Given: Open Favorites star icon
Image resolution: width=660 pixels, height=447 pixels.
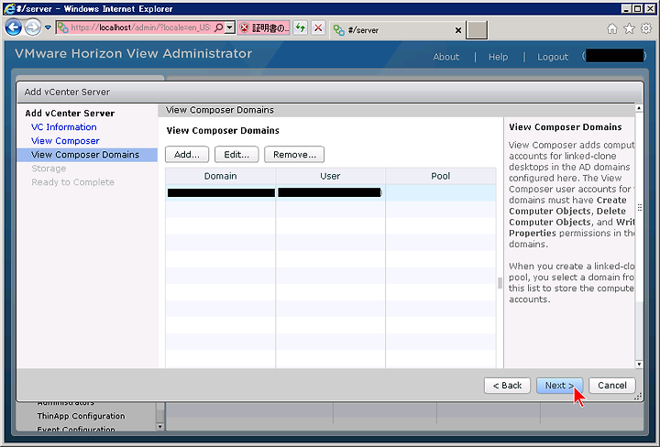Looking at the screenshot, I should point(629,28).
